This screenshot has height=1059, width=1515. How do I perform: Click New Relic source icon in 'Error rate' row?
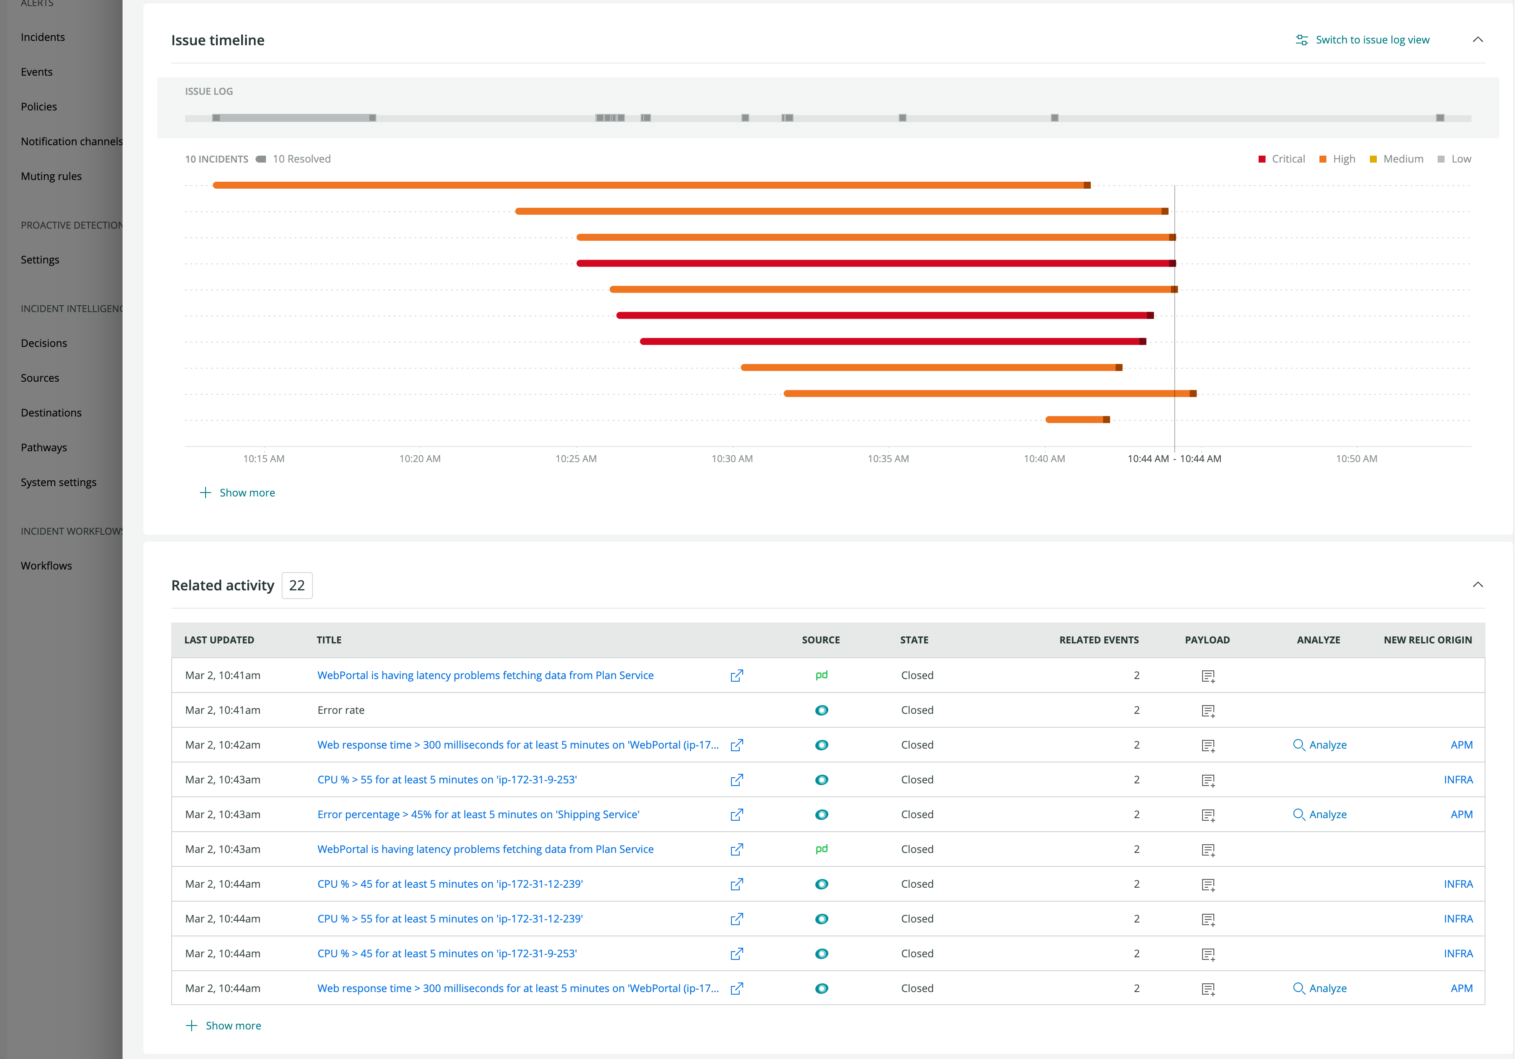pyautogui.click(x=821, y=710)
